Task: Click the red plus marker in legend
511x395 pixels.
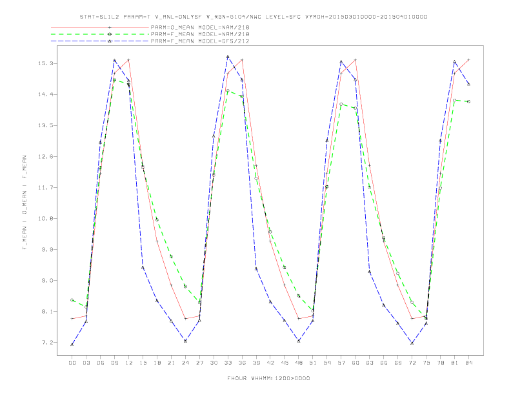Action: point(110,27)
